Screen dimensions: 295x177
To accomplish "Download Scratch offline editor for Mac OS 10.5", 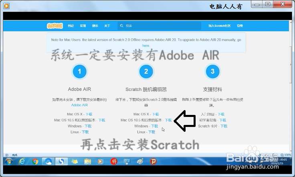I will point(168,120).
